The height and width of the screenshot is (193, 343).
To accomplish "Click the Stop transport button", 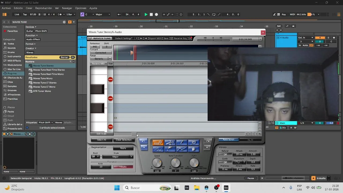I will (151, 14).
